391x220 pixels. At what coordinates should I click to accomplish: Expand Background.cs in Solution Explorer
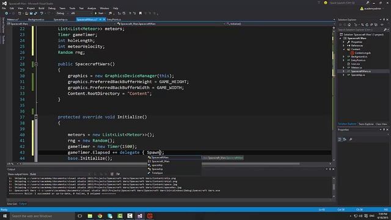[x=343, y=57]
